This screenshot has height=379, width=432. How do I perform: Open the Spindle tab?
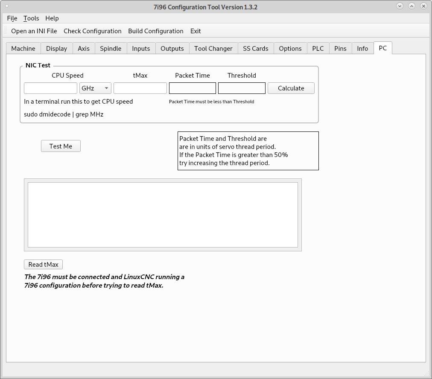pos(111,49)
